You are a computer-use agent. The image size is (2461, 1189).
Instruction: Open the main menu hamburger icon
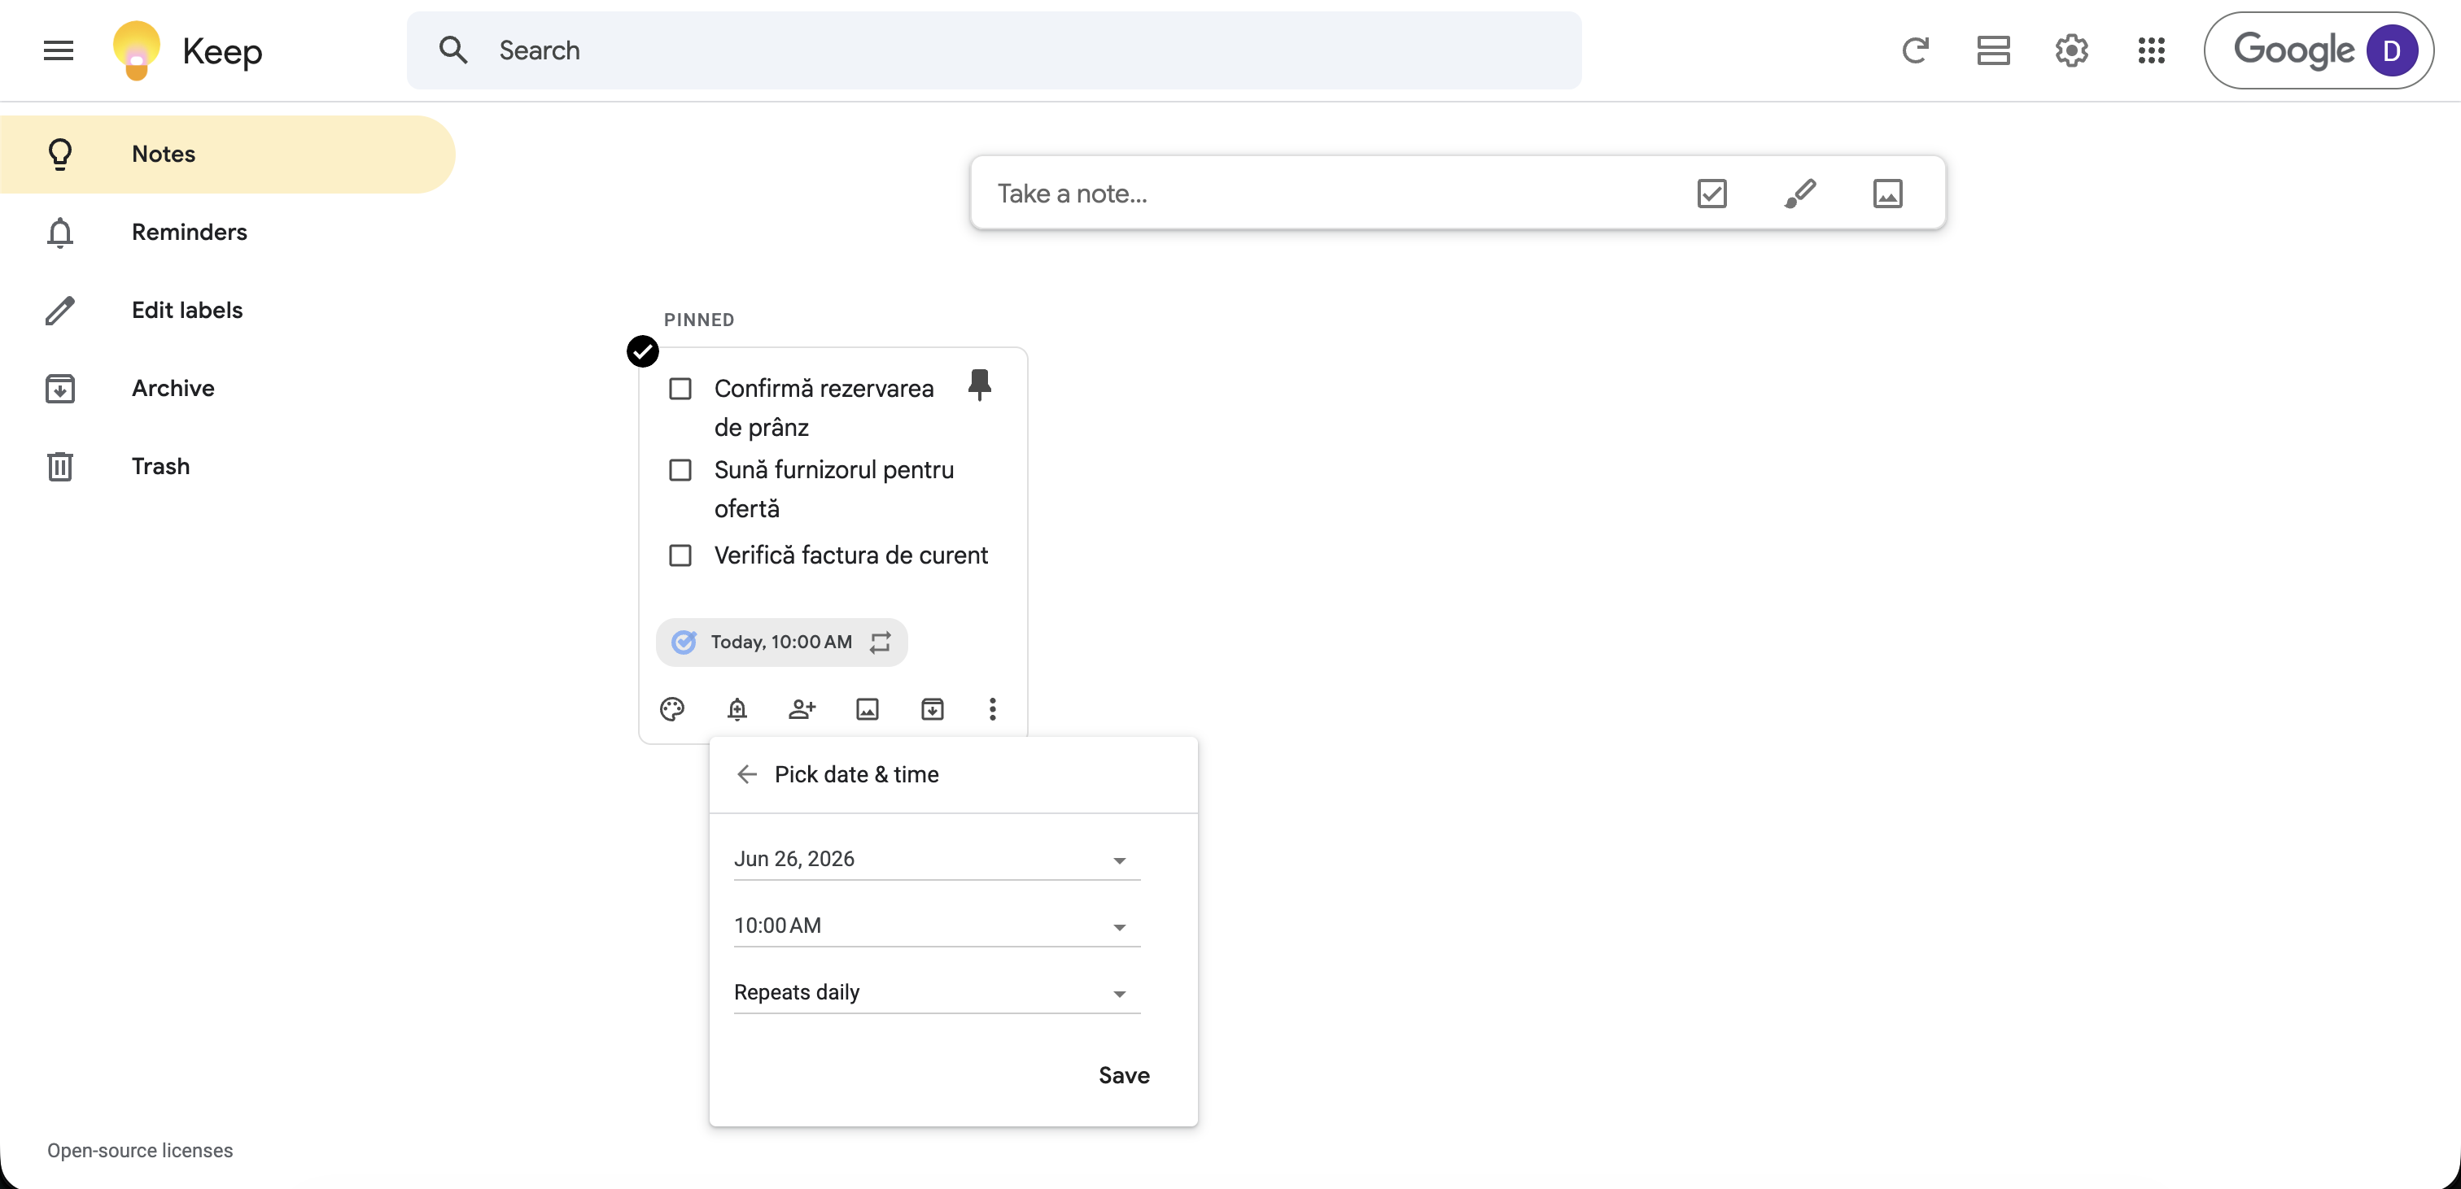(59, 50)
